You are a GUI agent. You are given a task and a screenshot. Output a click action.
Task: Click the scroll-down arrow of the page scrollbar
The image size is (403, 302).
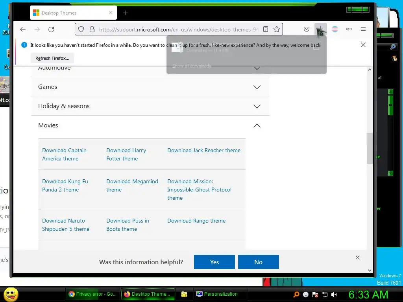click(x=369, y=271)
